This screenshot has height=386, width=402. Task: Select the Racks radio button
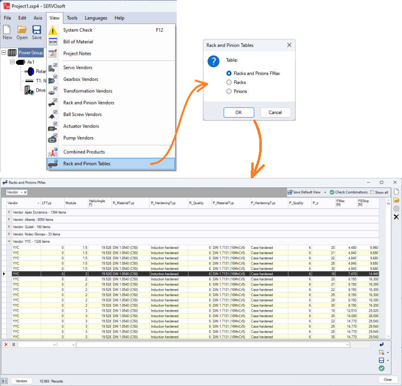(229, 82)
